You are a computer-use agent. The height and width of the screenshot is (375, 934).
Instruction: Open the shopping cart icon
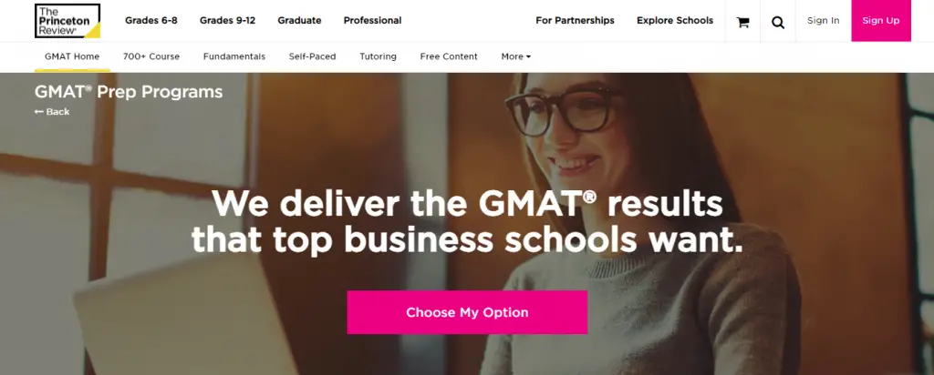[x=742, y=22]
